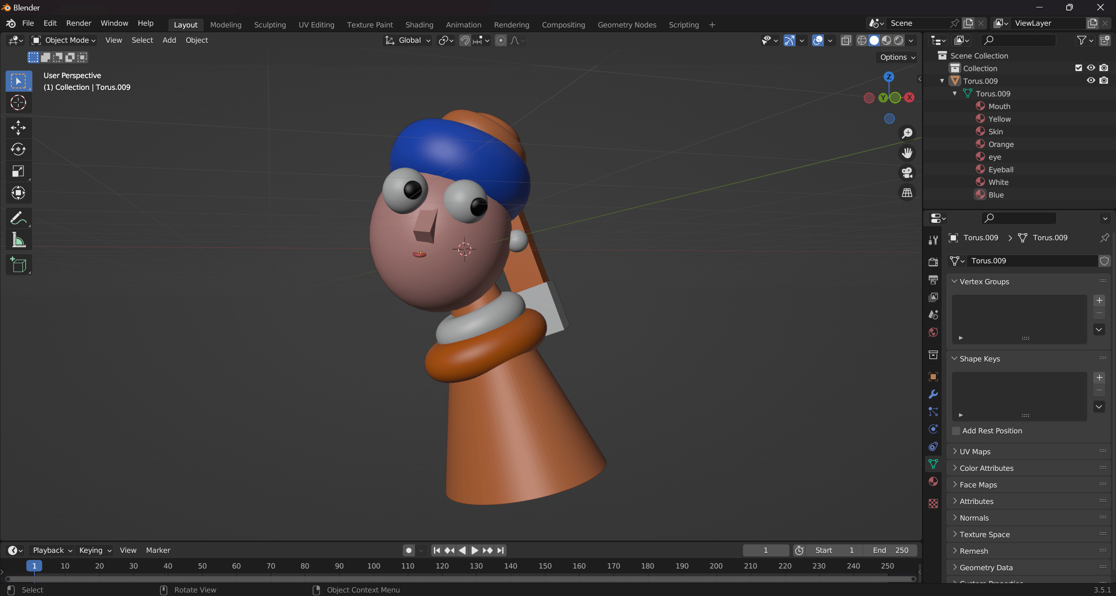This screenshot has height=596, width=1116.
Task: Disable Torus.009 render camera icon
Action: coord(1104,81)
